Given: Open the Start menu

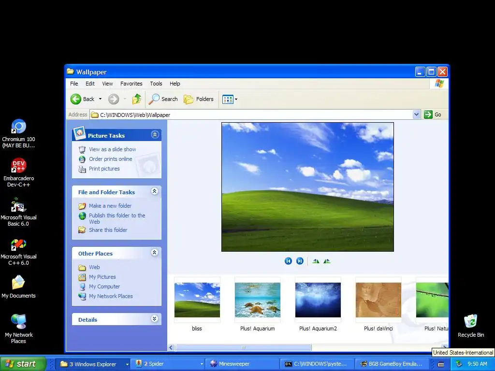Looking at the screenshot, I should click(x=23, y=364).
